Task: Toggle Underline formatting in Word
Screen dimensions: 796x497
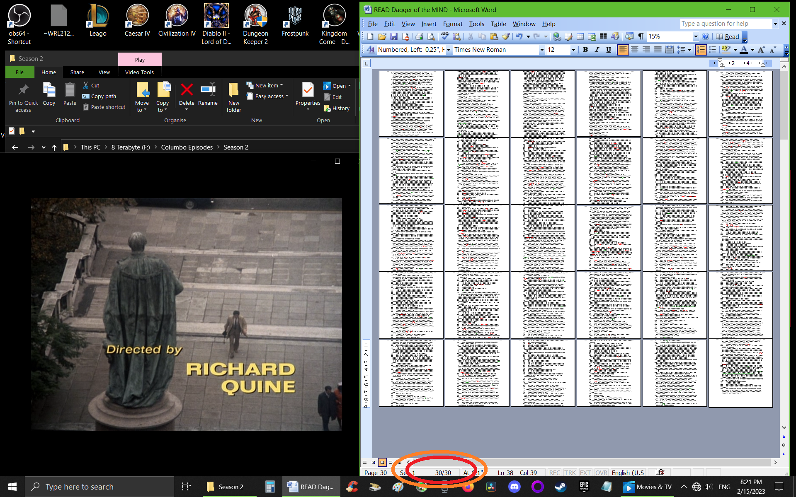Action: [x=609, y=50]
